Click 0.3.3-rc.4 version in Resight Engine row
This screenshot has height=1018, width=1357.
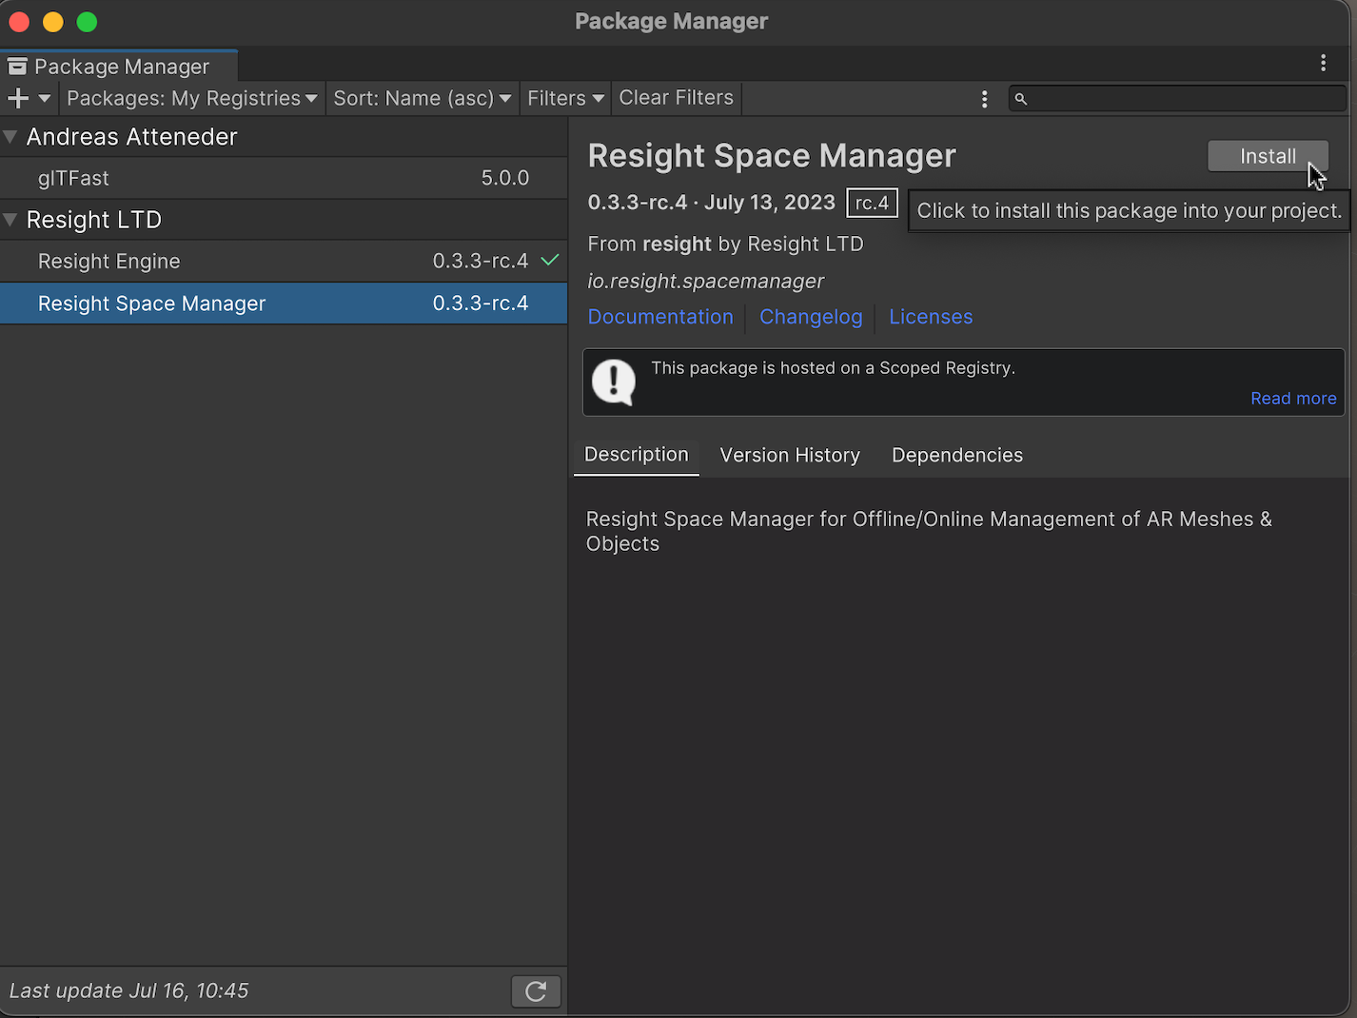point(481,261)
